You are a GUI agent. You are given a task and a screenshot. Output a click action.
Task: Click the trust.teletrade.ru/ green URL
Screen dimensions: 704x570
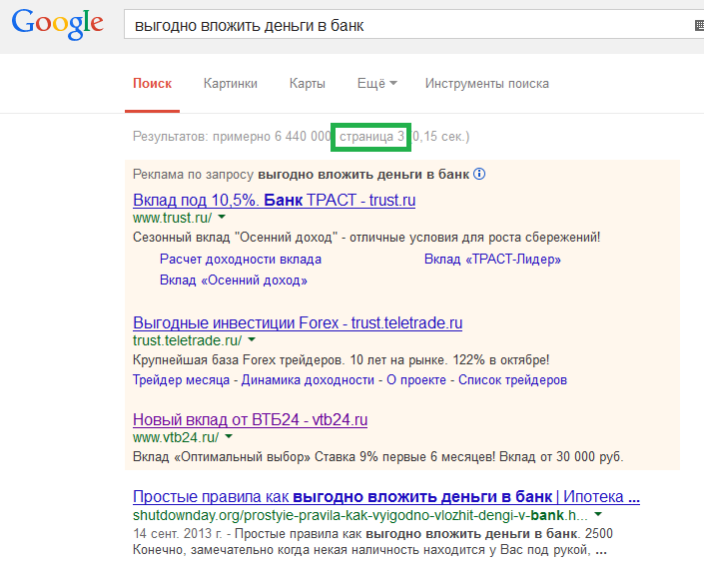point(187,340)
